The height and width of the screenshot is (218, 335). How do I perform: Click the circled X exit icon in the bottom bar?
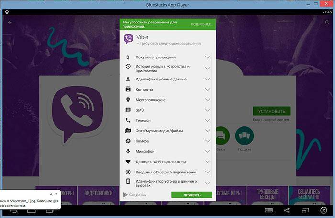tap(324, 210)
